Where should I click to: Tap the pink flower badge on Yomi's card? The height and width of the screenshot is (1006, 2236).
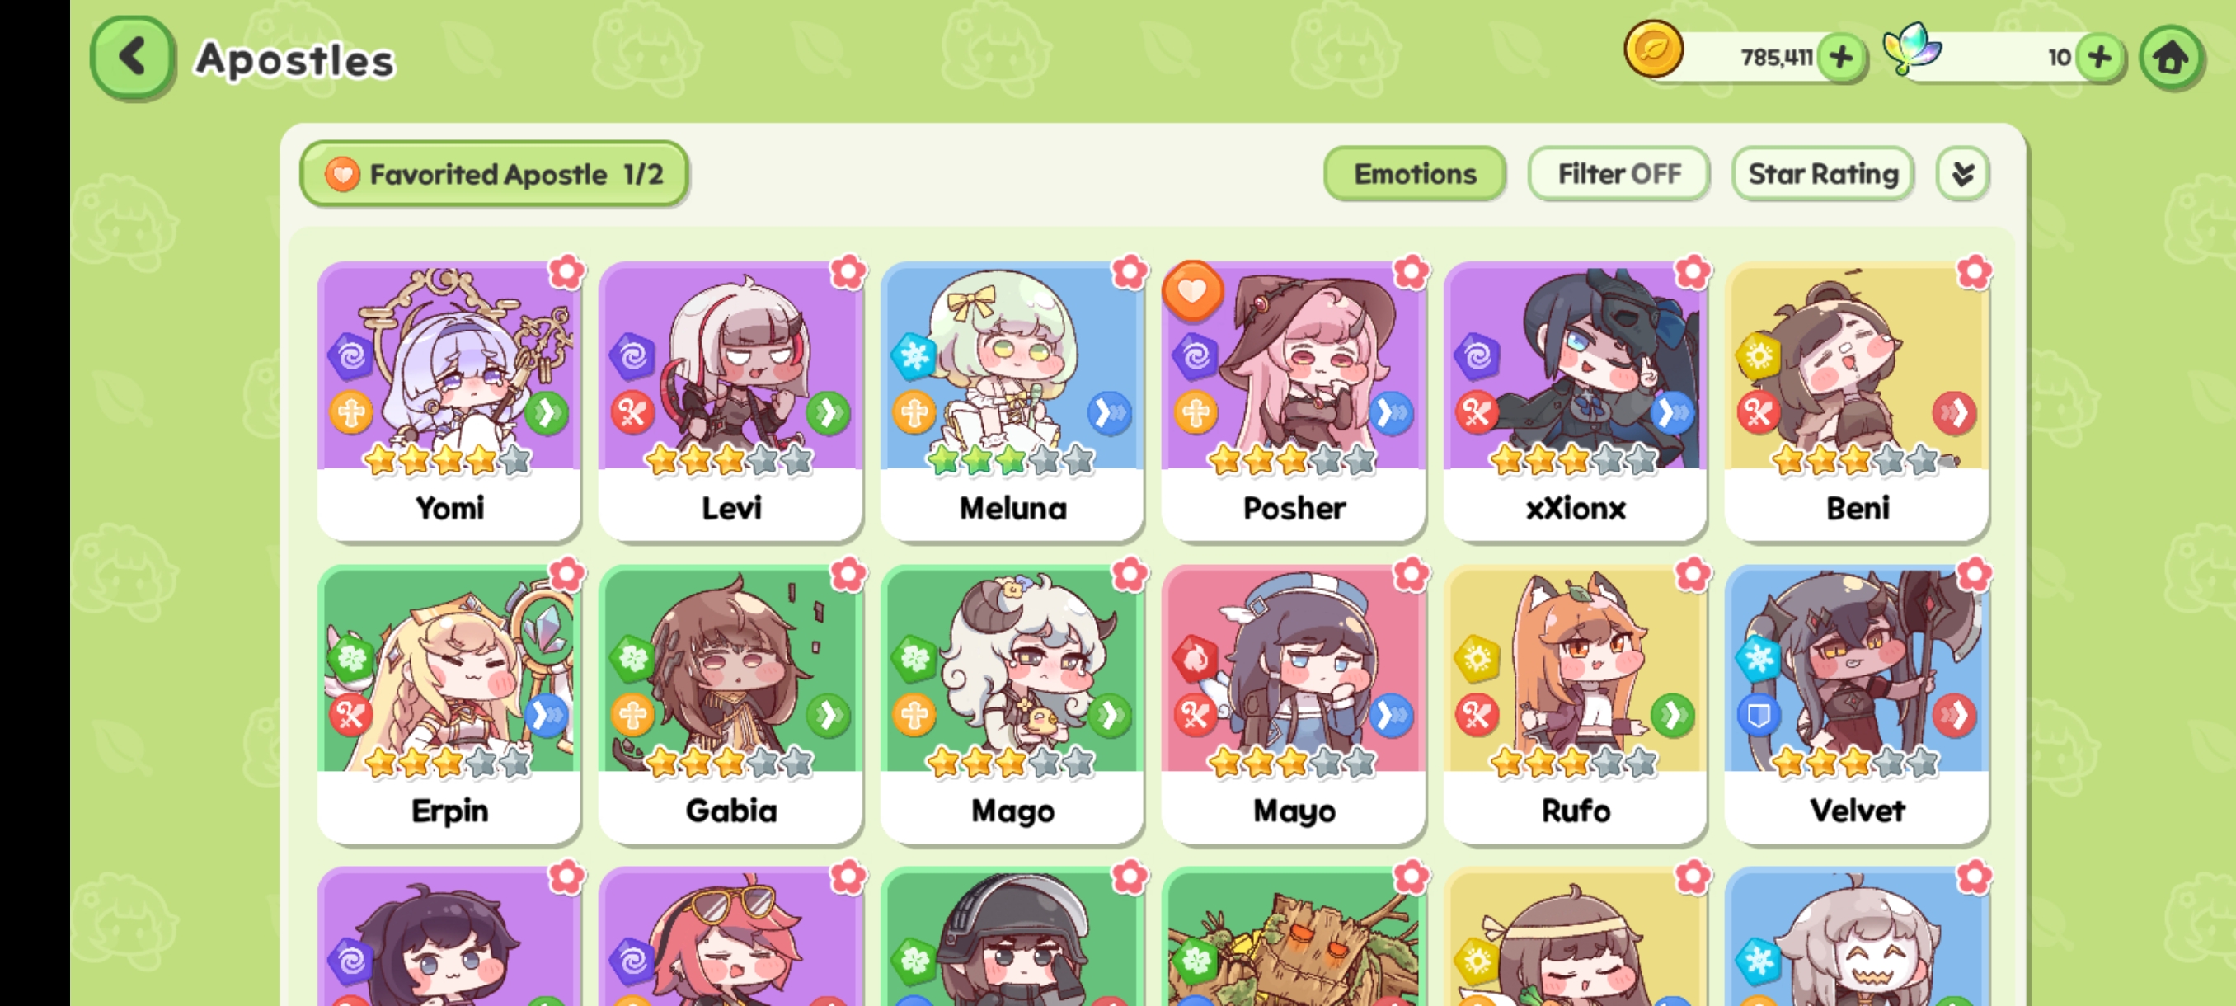pyautogui.click(x=566, y=273)
